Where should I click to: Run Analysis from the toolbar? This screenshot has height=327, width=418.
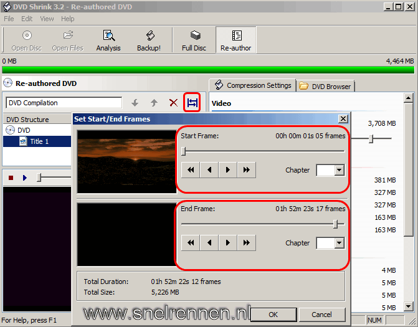(x=108, y=40)
